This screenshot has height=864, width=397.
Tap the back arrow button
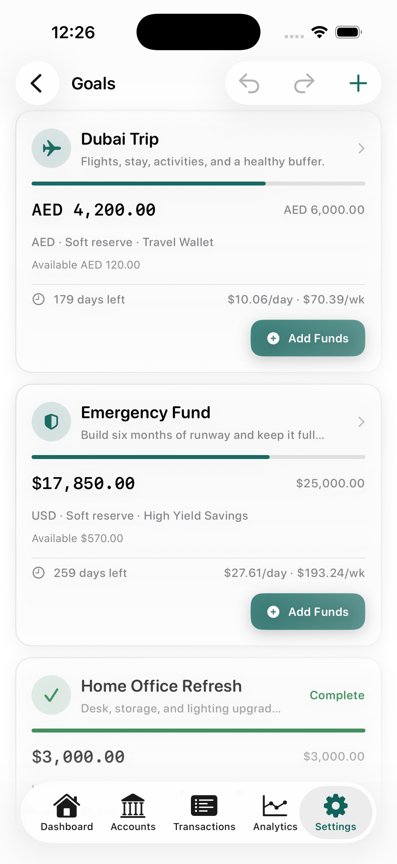pyautogui.click(x=37, y=83)
